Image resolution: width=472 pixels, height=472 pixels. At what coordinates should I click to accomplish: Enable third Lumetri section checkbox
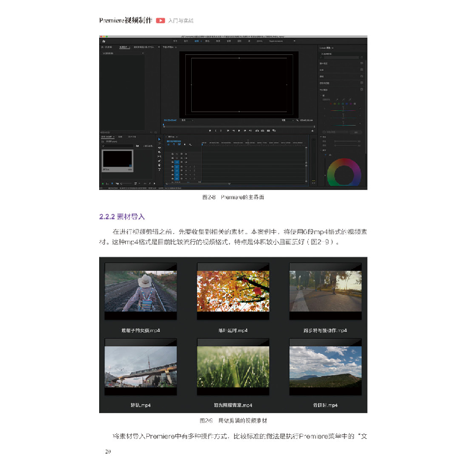362,76
